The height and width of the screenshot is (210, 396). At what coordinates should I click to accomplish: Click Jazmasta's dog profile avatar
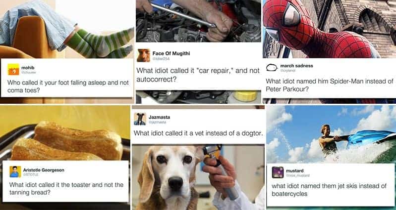pyautogui.click(x=140, y=119)
